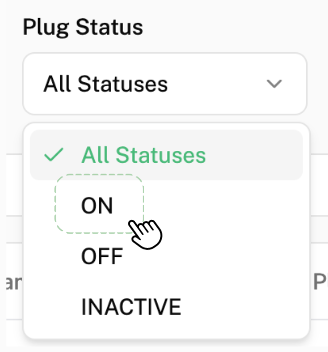Viewport: 328px width, 352px height.
Task: Choose INACTIVE from the status list
Action: pyautogui.click(x=131, y=307)
